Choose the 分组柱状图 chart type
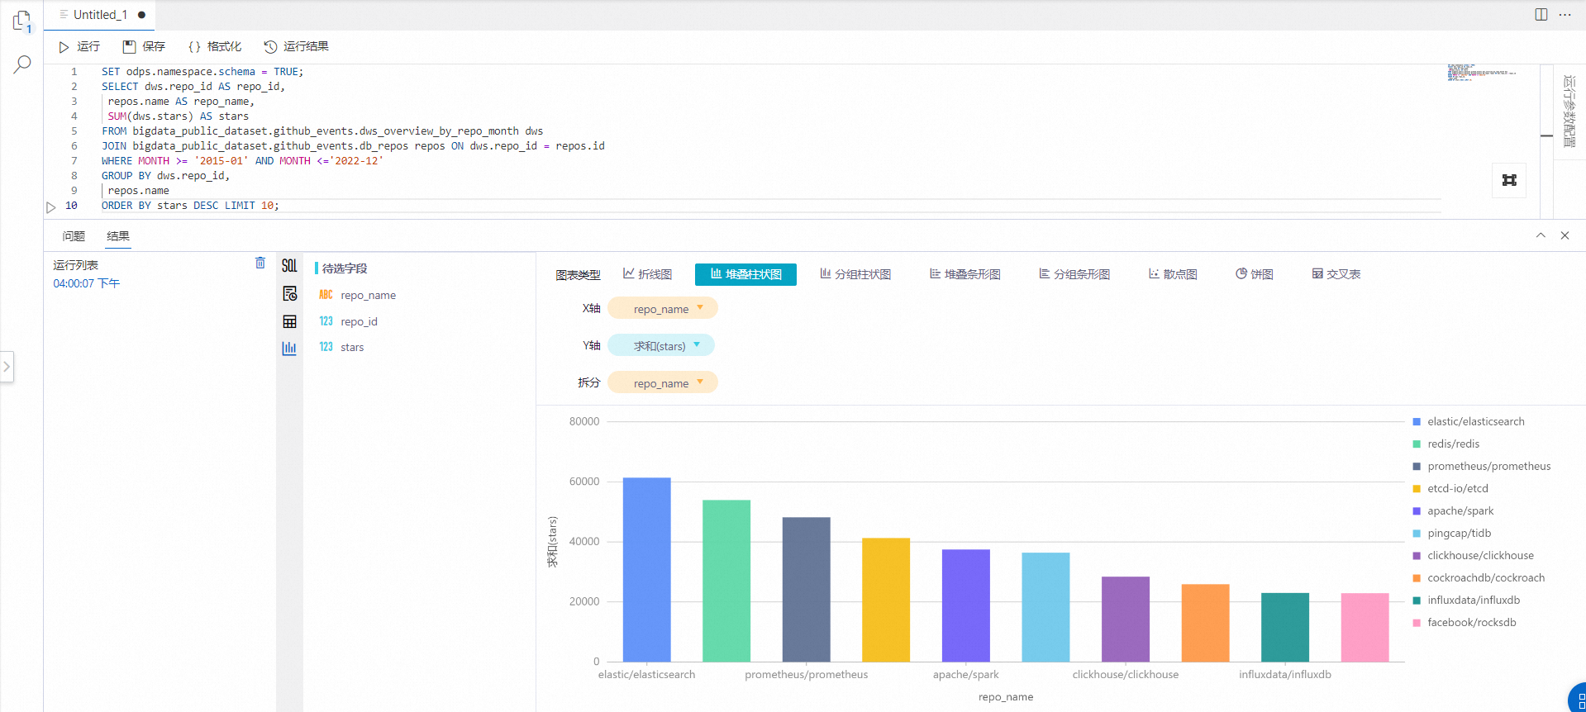Screen dimensions: 1586x712 855,274
